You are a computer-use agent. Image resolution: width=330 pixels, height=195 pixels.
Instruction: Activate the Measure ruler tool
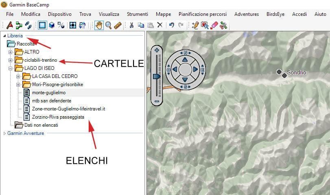point(118,26)
